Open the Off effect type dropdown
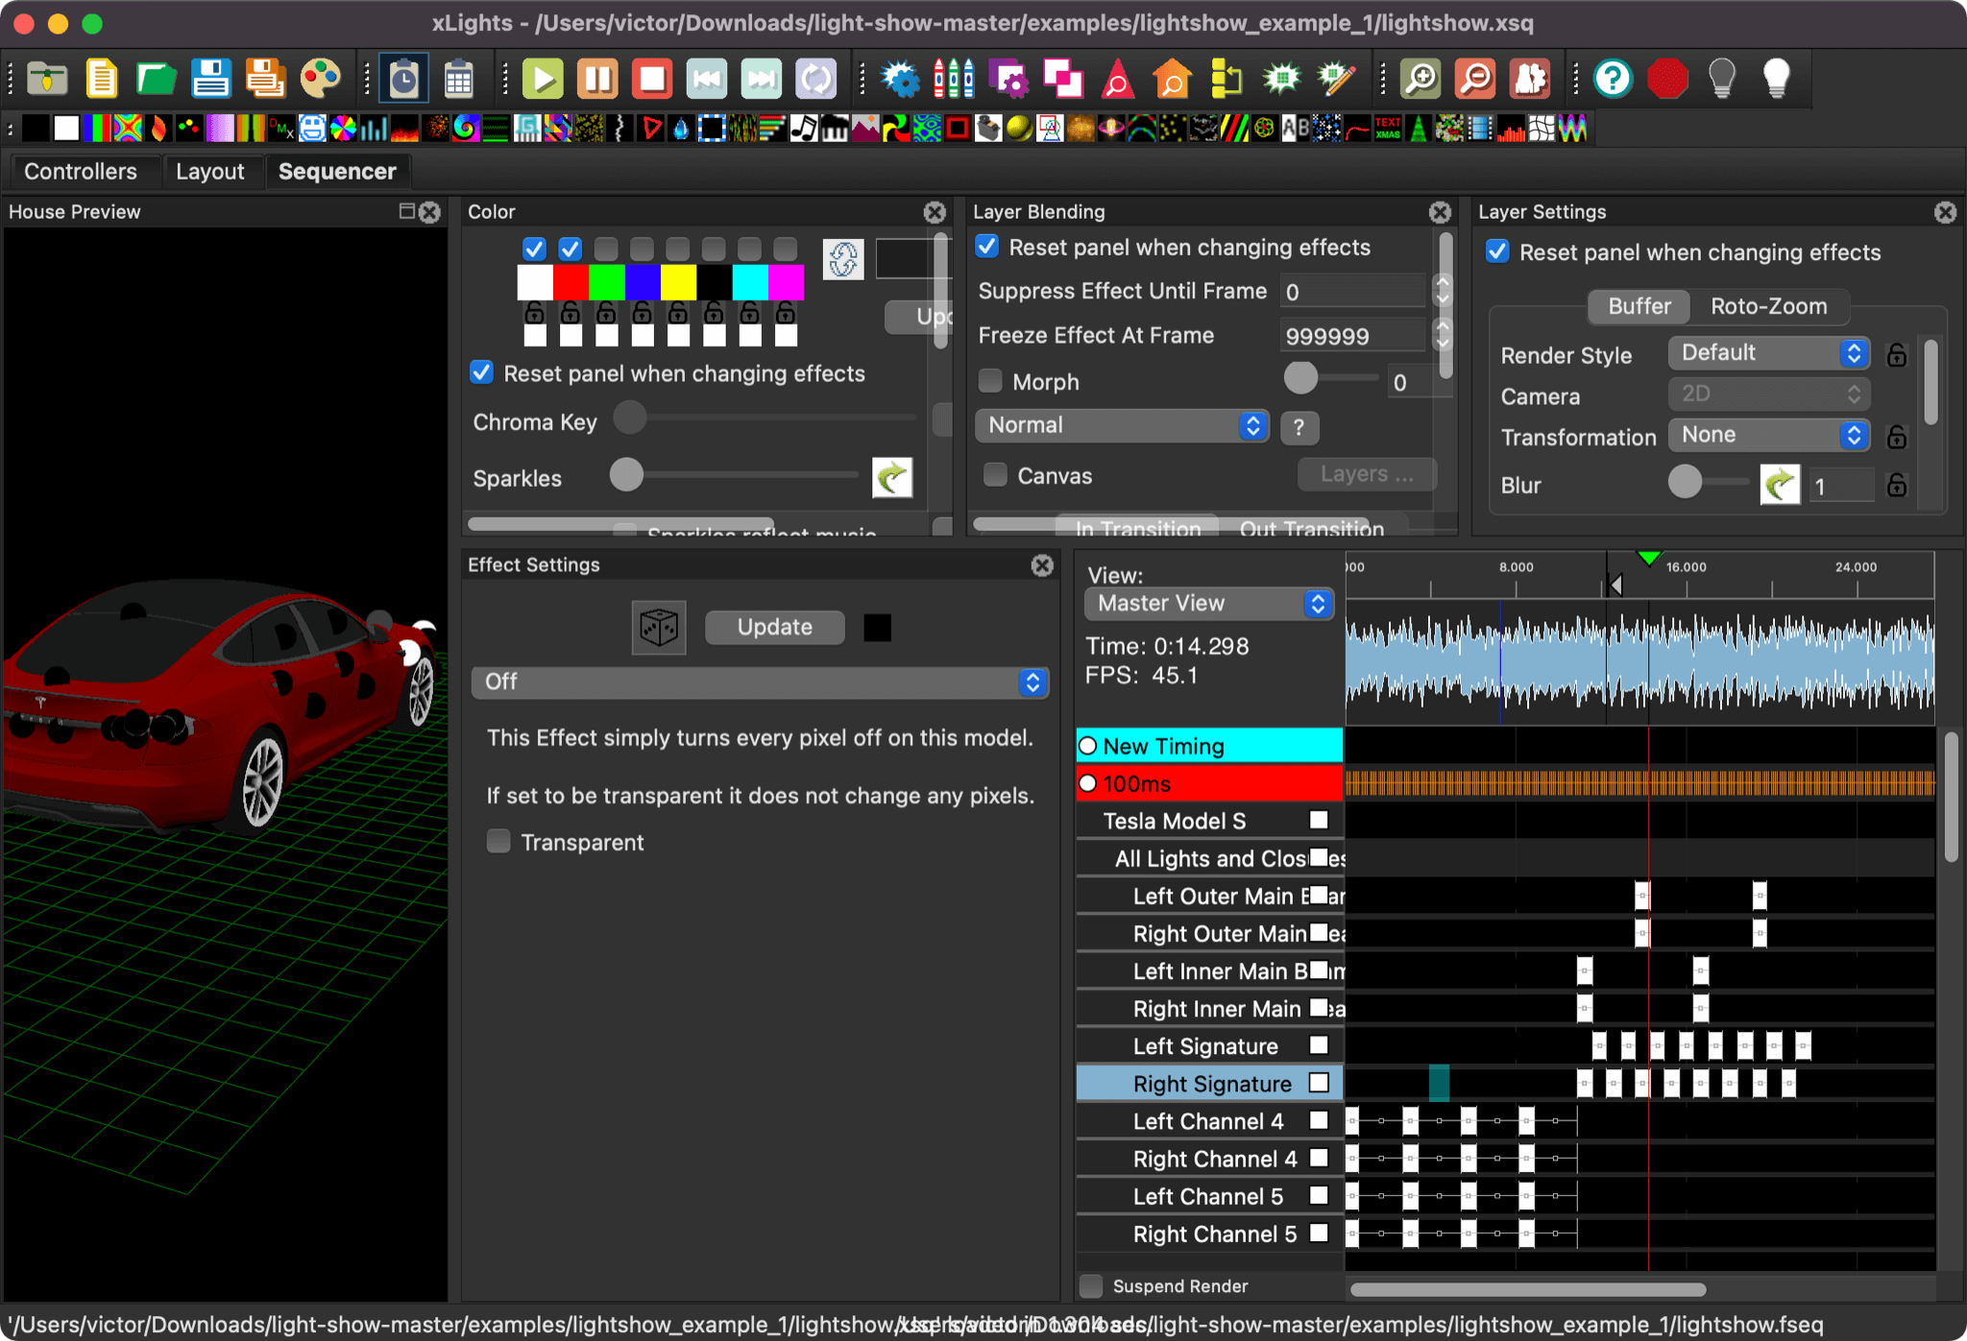 [759, 682]
